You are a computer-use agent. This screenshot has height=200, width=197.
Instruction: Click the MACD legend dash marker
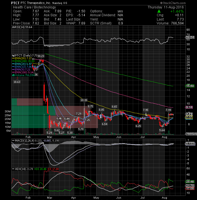point(13,140)
